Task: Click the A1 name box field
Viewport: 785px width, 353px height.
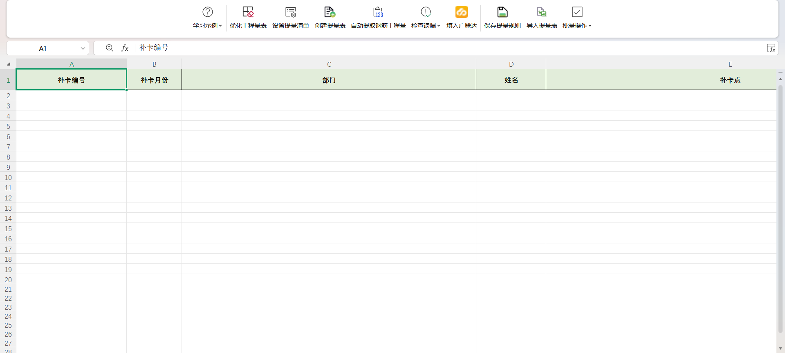Action: point(43,48)
